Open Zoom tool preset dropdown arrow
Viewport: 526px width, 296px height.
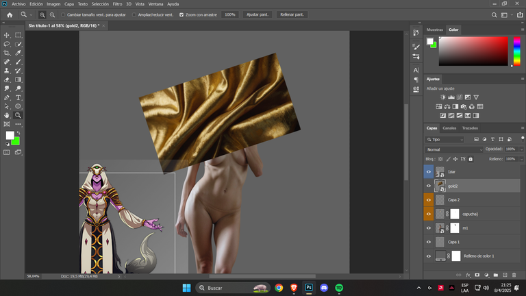[x=31, y=15]
